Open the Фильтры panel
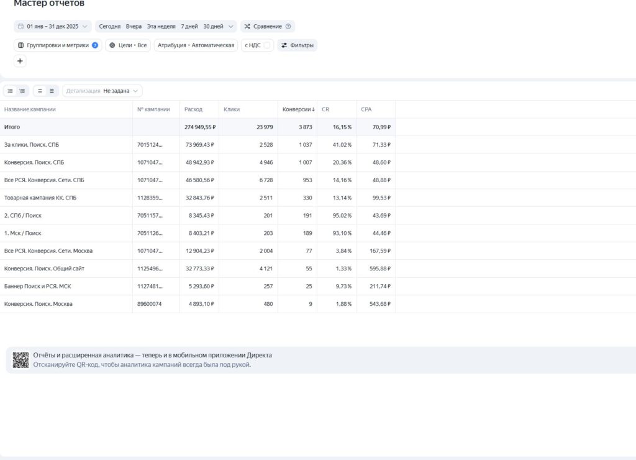The height and width of the screenshot is (460, 636). coord(298,45)
